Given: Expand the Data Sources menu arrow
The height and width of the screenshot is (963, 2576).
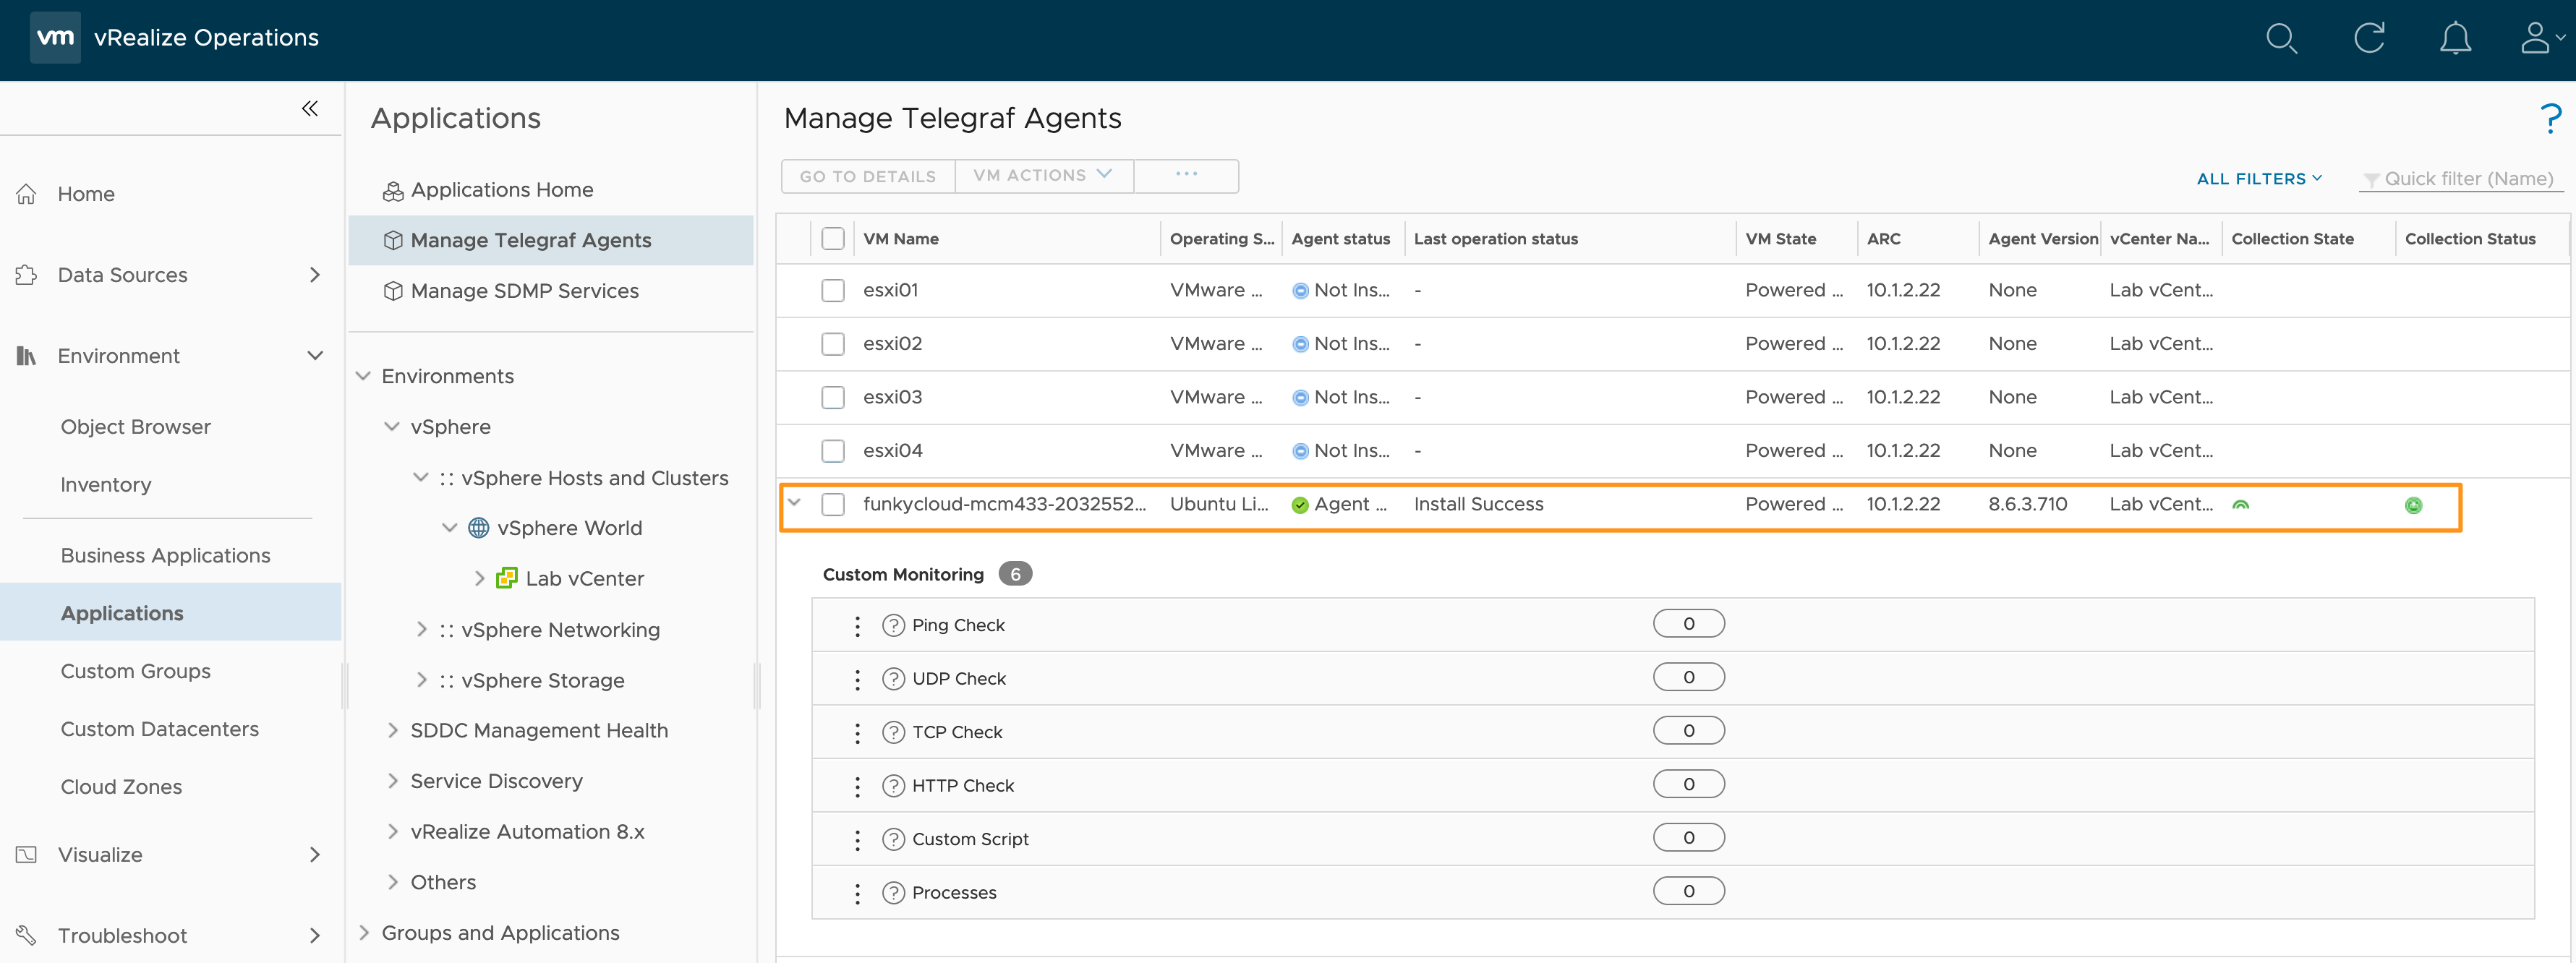Looking at the screenshot, I should click(314, 275).
